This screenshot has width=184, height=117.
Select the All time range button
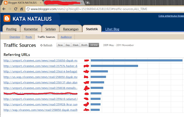(94, 45)
